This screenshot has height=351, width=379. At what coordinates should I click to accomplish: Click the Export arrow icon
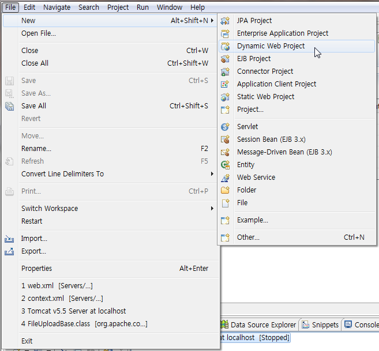point(9,251)
